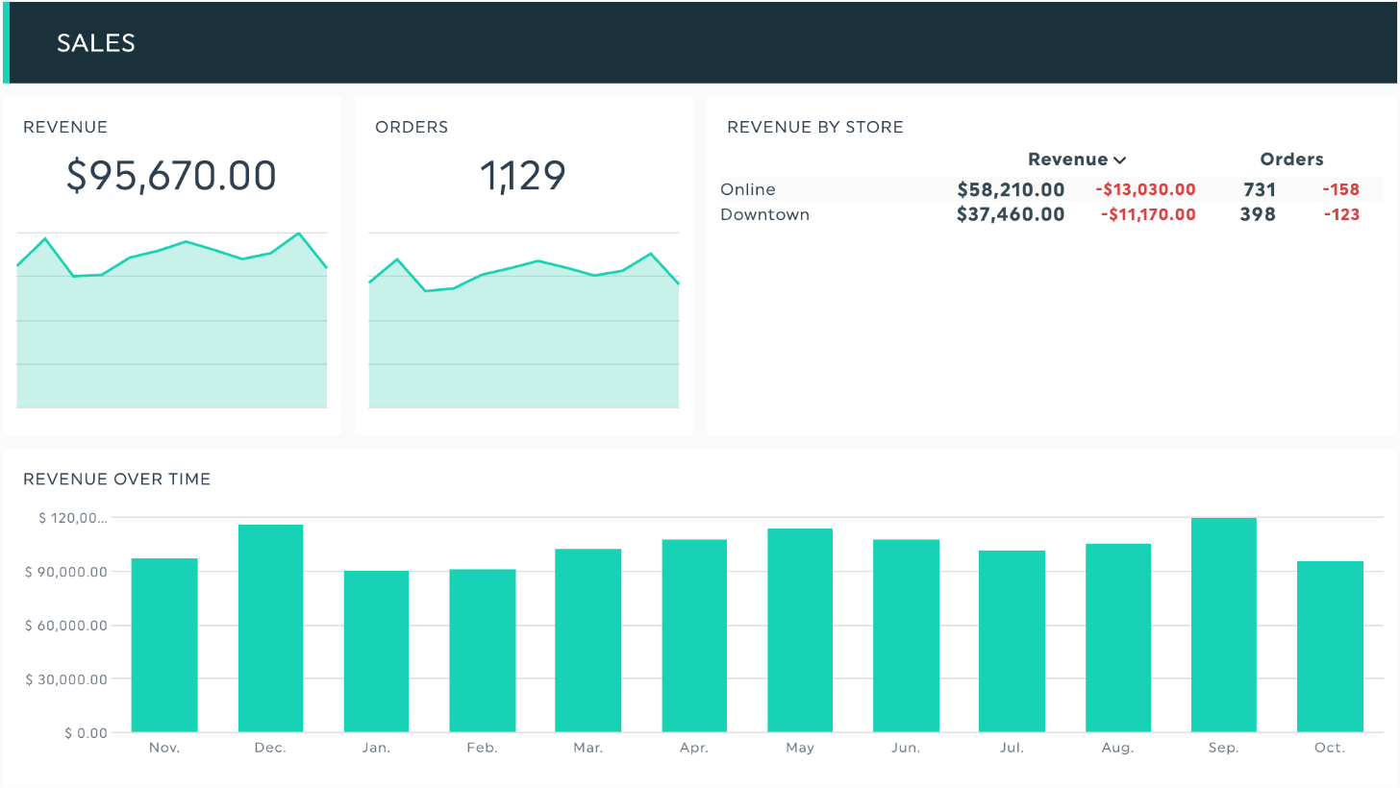Click the $ 0.00 axis label
Viewport: 1400px width, 788px height.
[x=87, y=733]
